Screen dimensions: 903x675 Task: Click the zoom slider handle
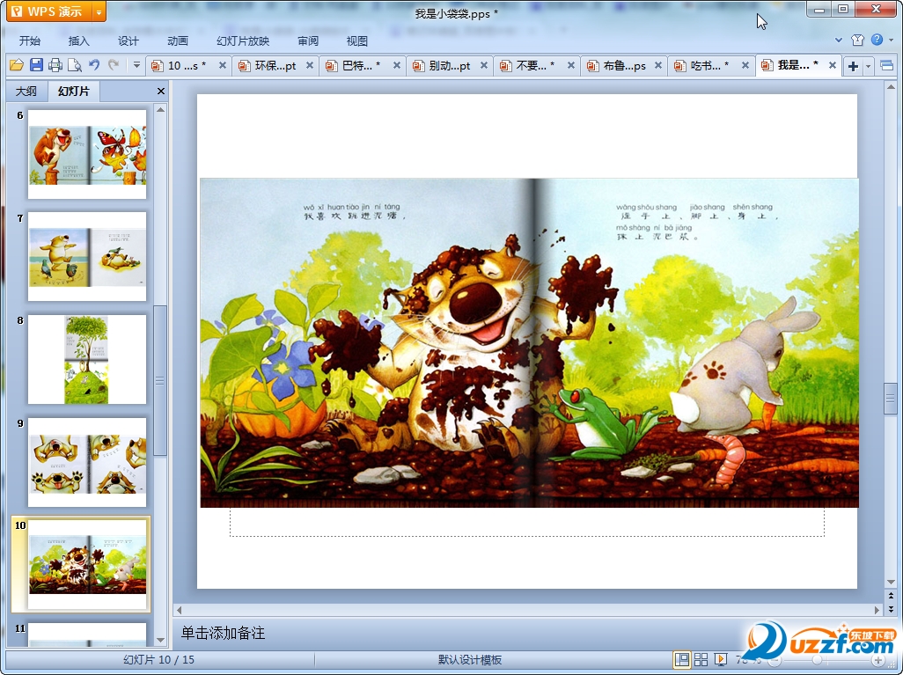pyautogui.click(x=817, y=660)
